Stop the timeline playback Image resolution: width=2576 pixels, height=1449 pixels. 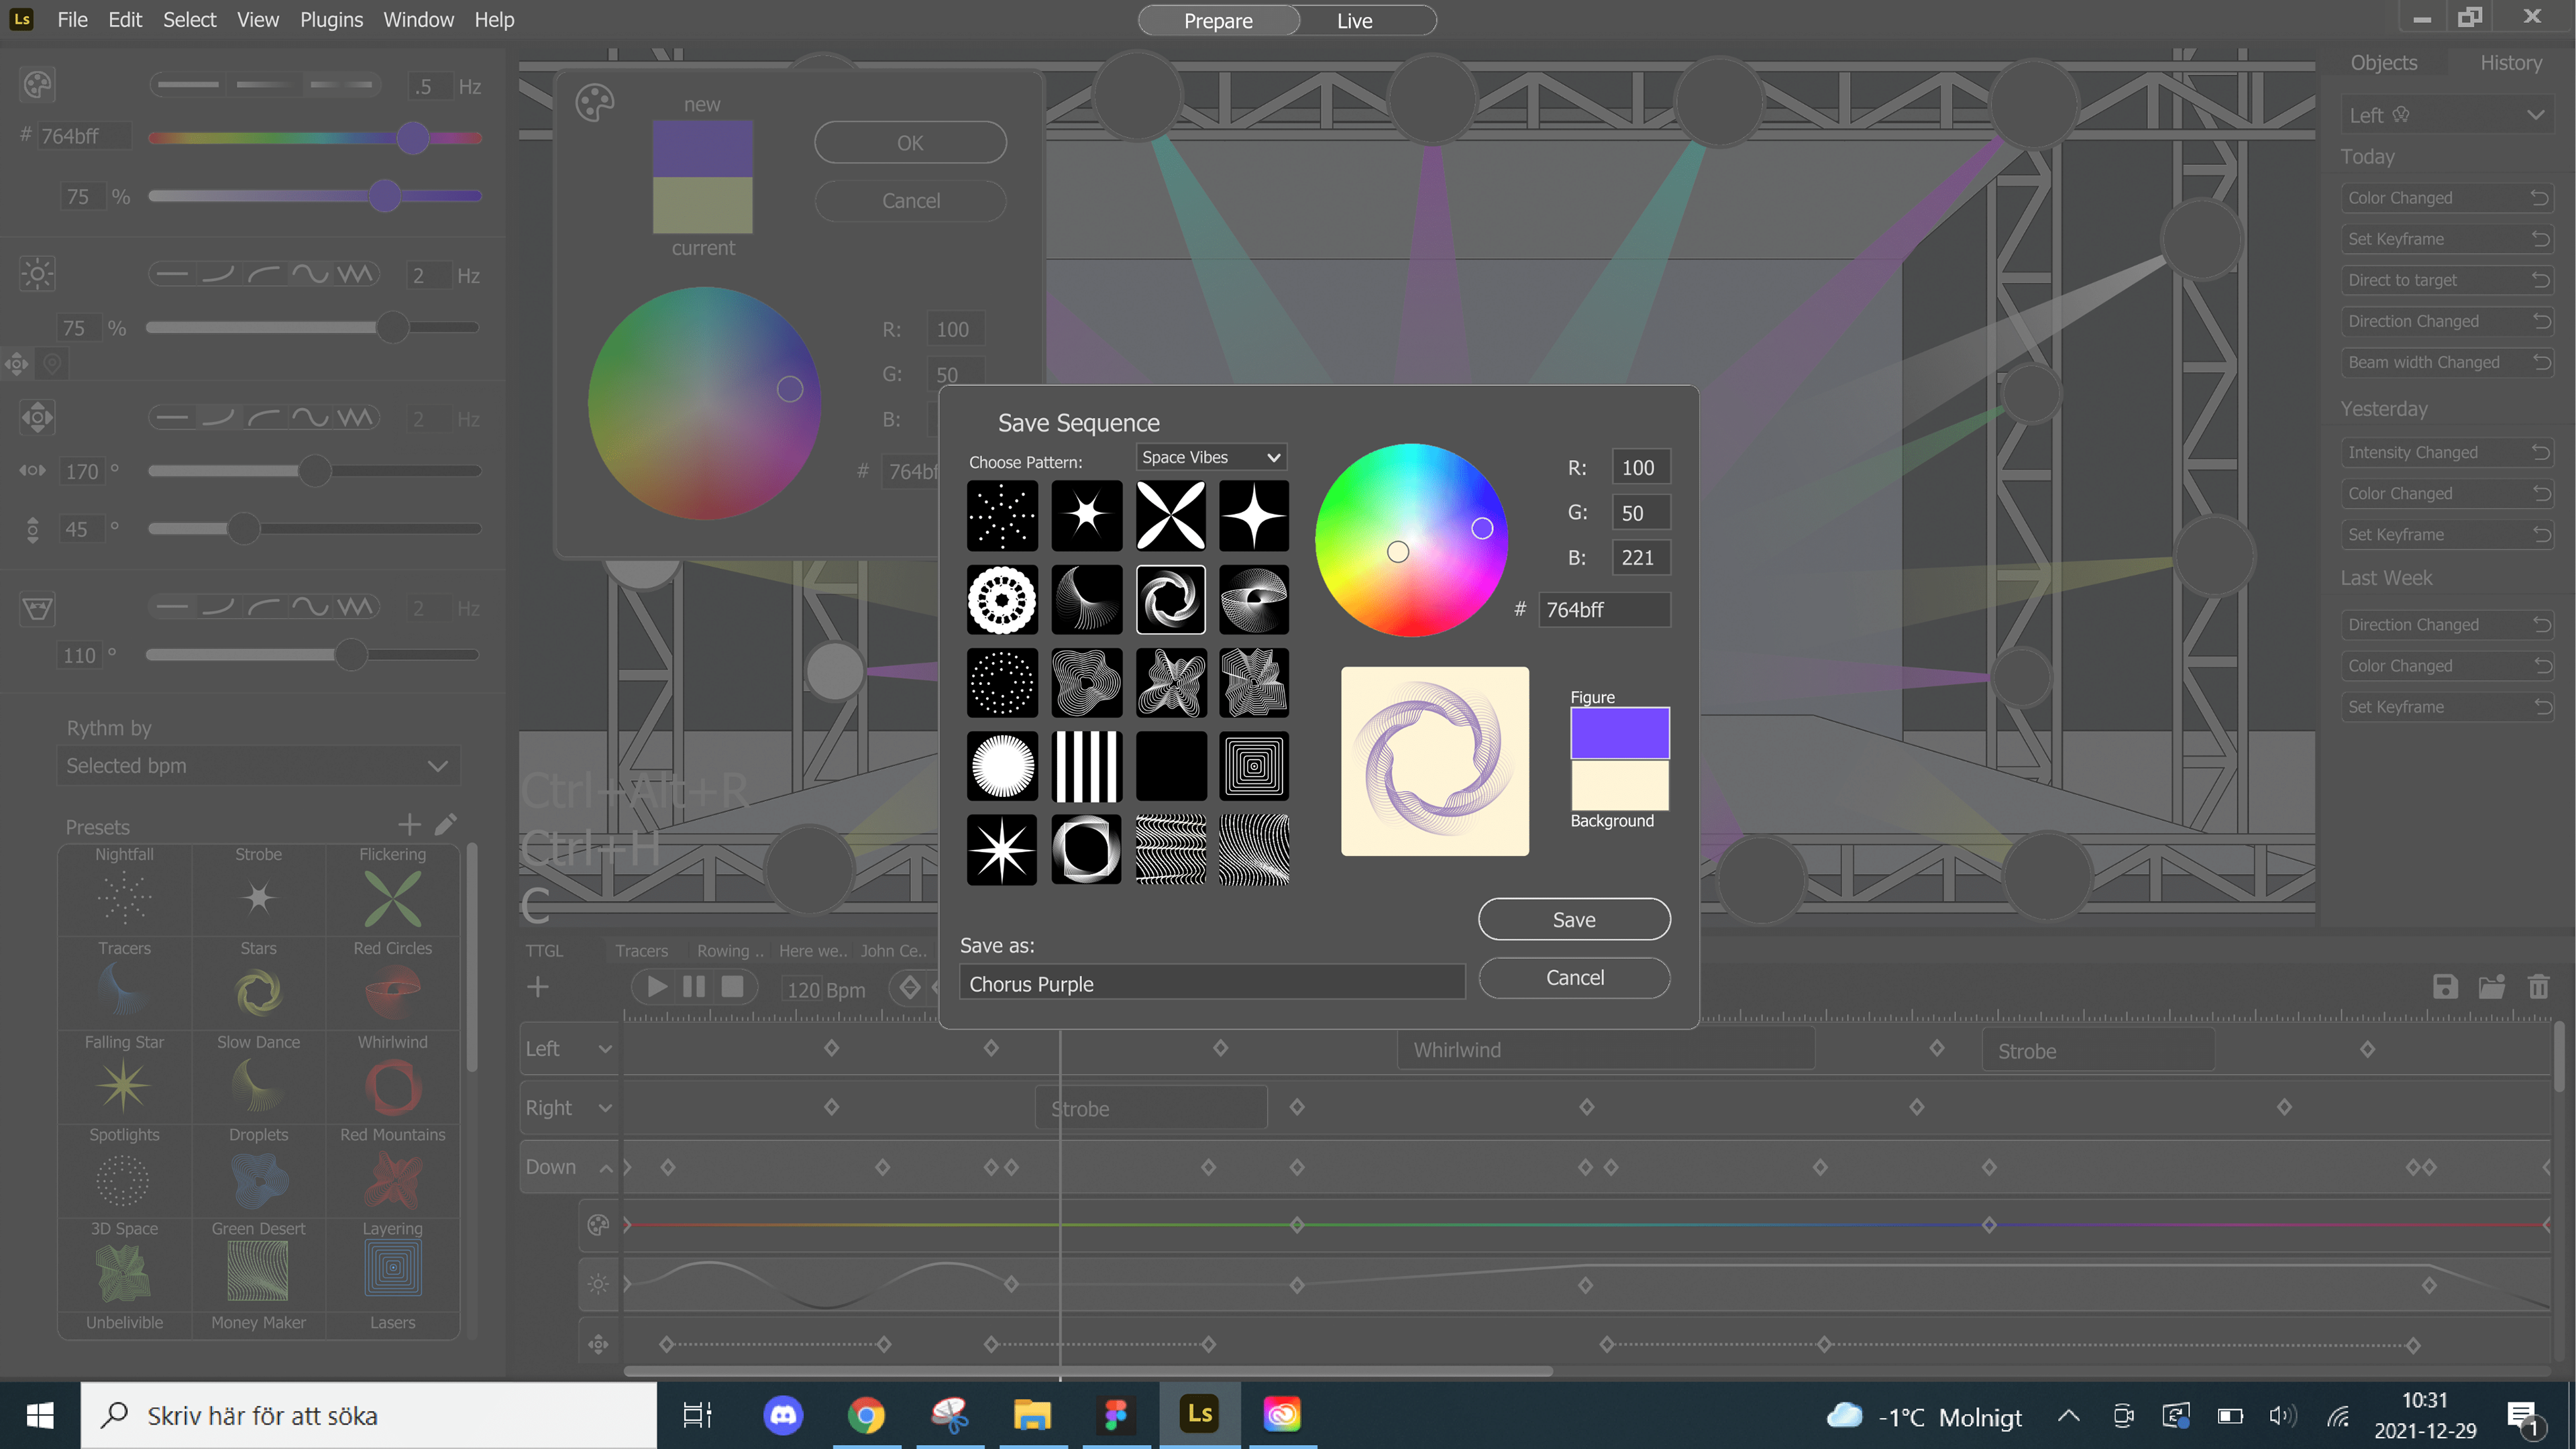tap(733, 987)
